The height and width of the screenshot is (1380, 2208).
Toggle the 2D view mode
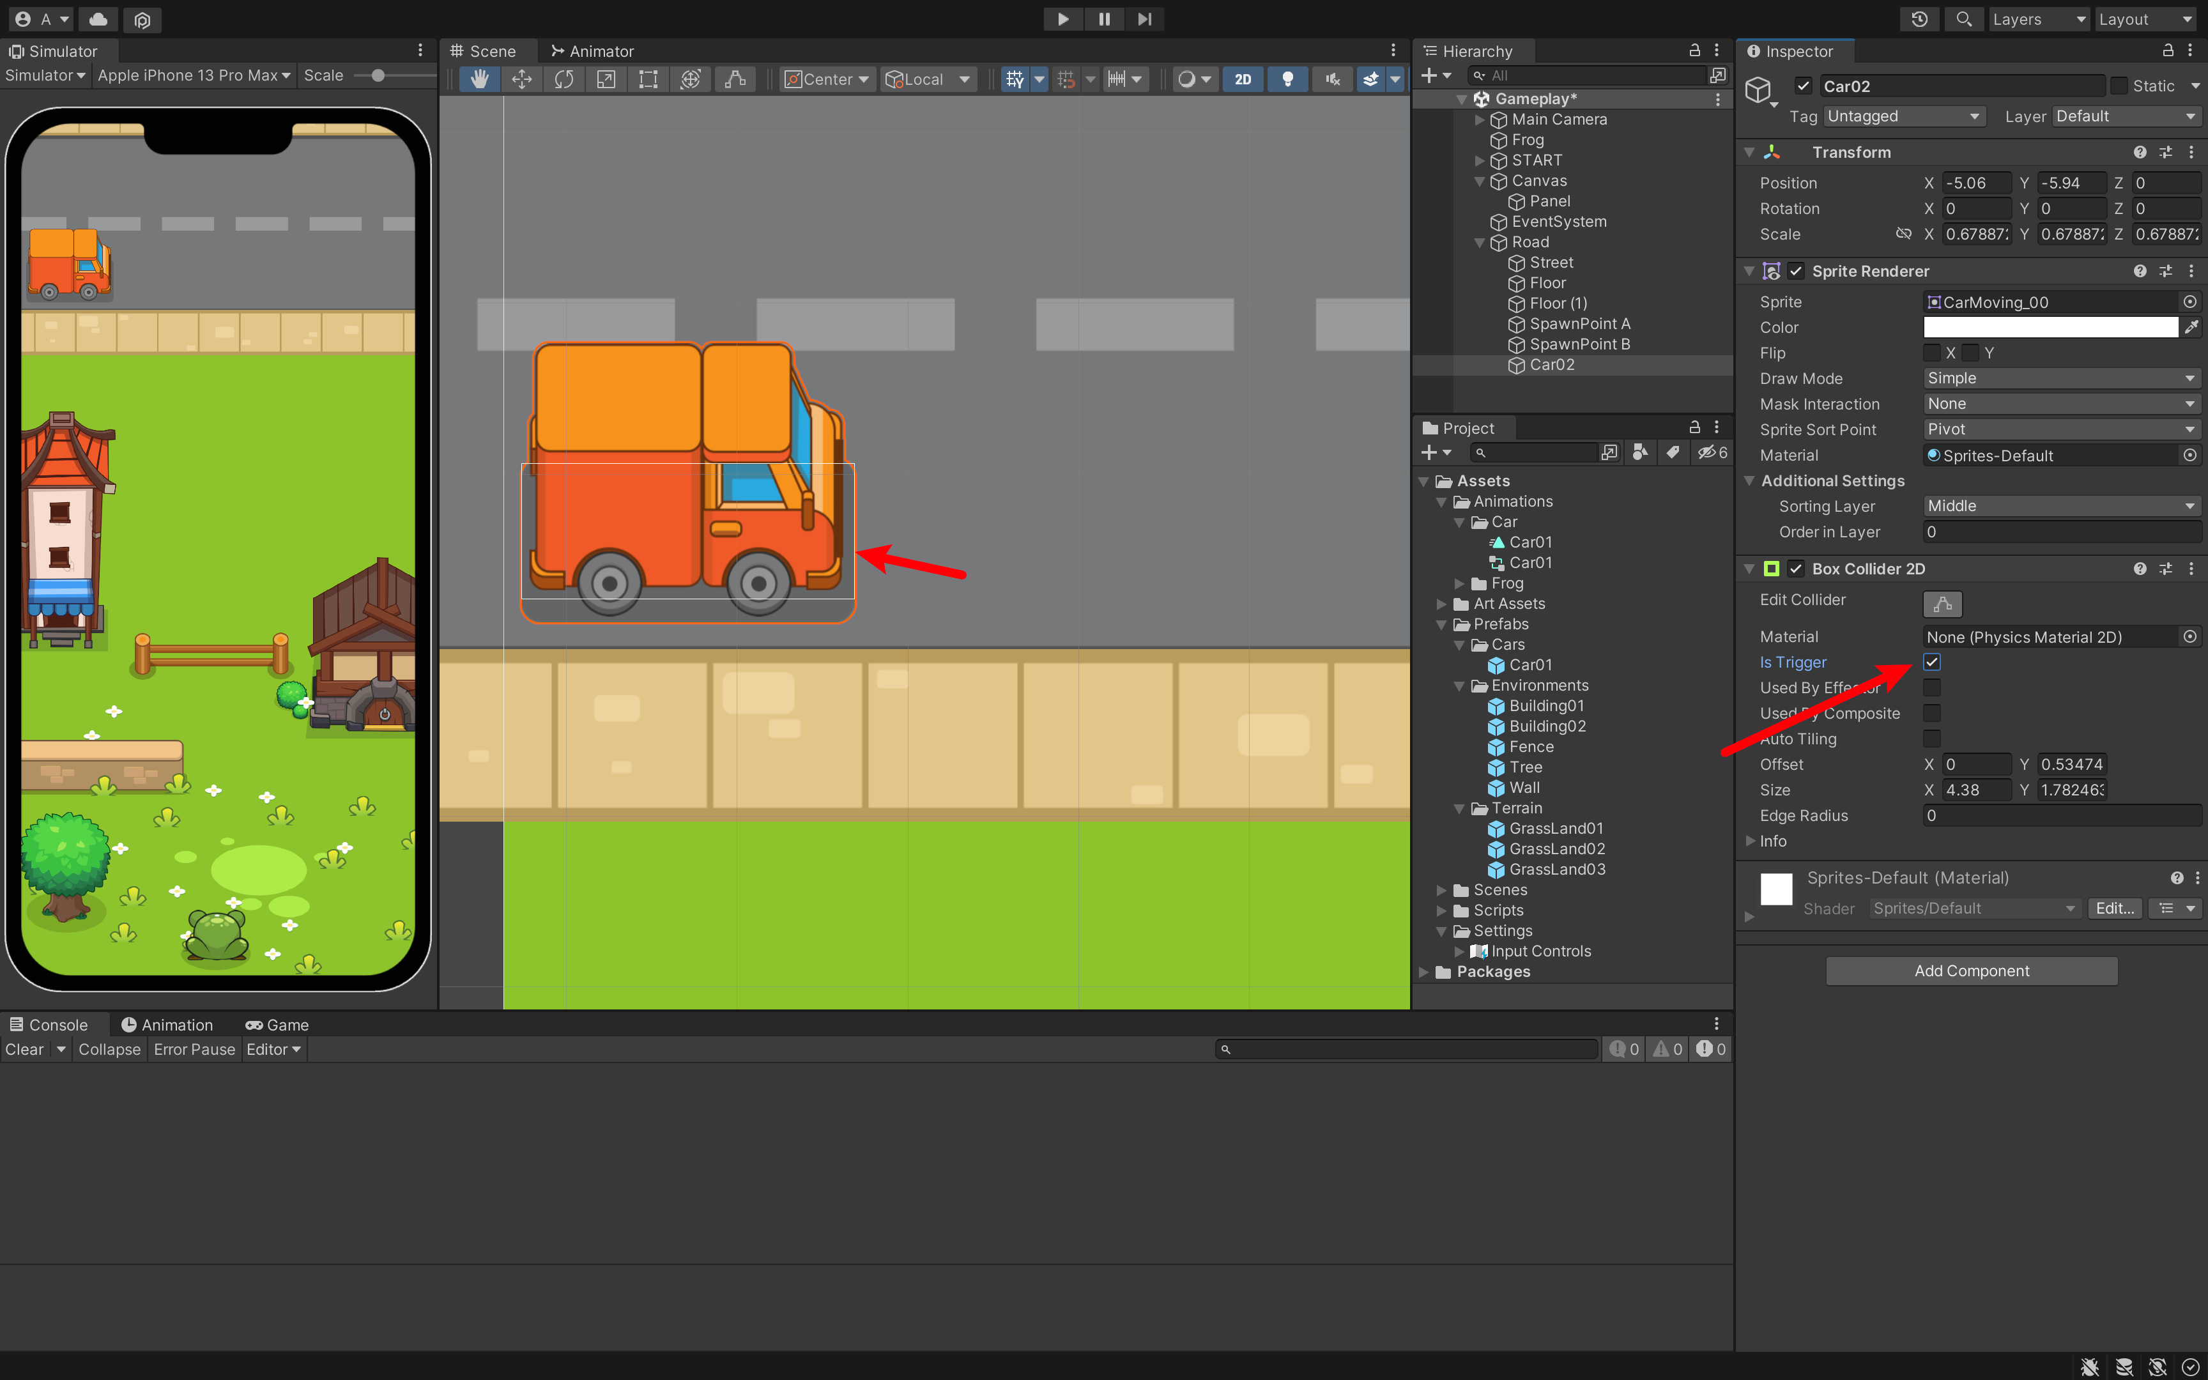(1243, 79)
